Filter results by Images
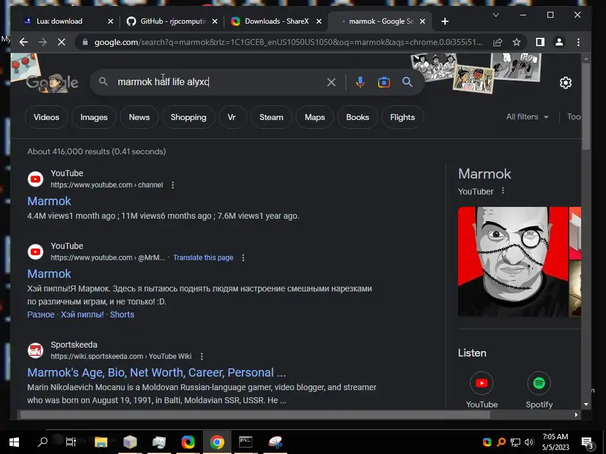Image resolution: width=606 pixels, height=454 pixels. [x=94, y=117]
